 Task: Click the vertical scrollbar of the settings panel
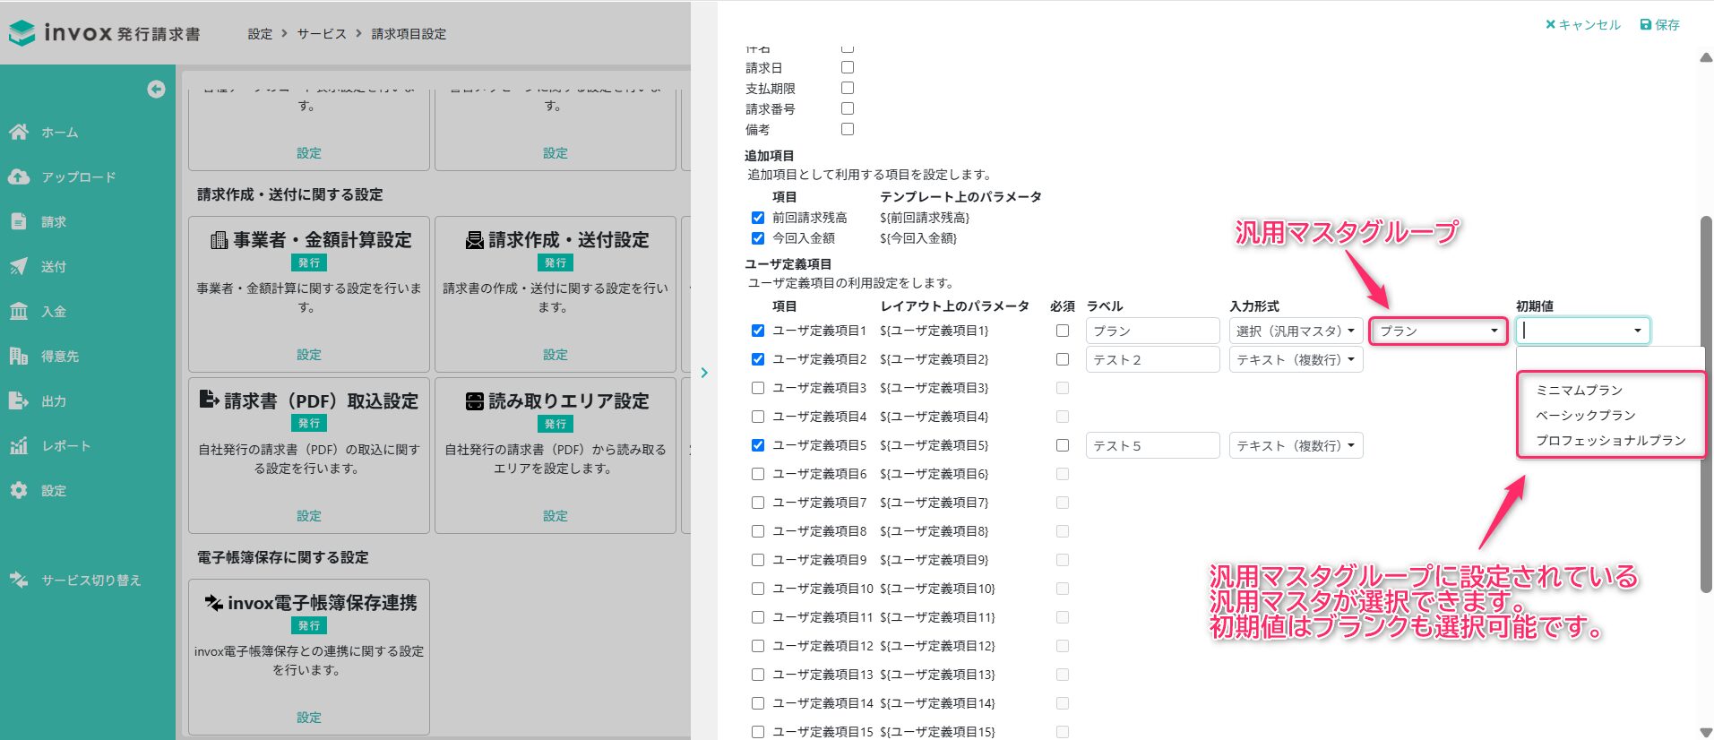point(1706,403)
